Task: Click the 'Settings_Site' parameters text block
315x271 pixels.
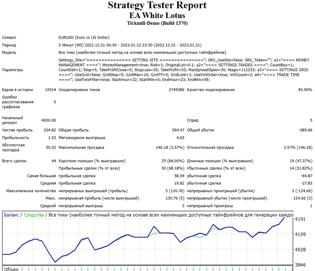Action: [x=184, y=70]
